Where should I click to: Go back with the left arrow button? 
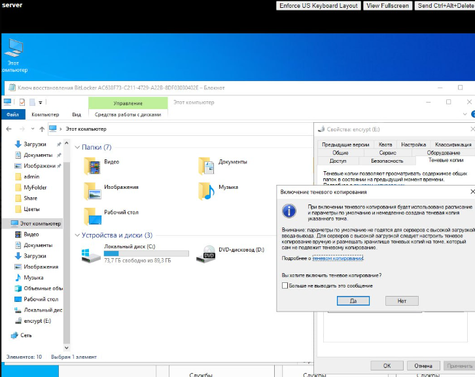click(9, 129)
